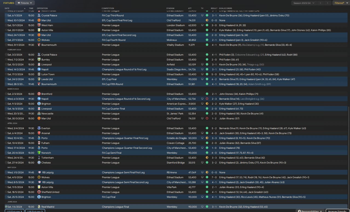
Task: Click the Brighton badge on 9/3/2024
Action: (39, 104)
